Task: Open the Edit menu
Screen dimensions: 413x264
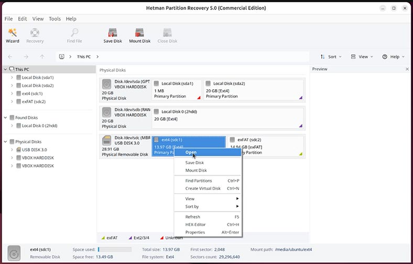Action: coord(23,19)
